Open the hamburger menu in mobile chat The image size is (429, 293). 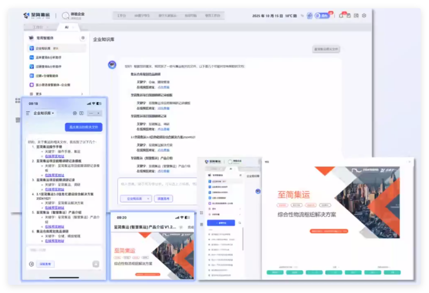click(x=28, y=113)
